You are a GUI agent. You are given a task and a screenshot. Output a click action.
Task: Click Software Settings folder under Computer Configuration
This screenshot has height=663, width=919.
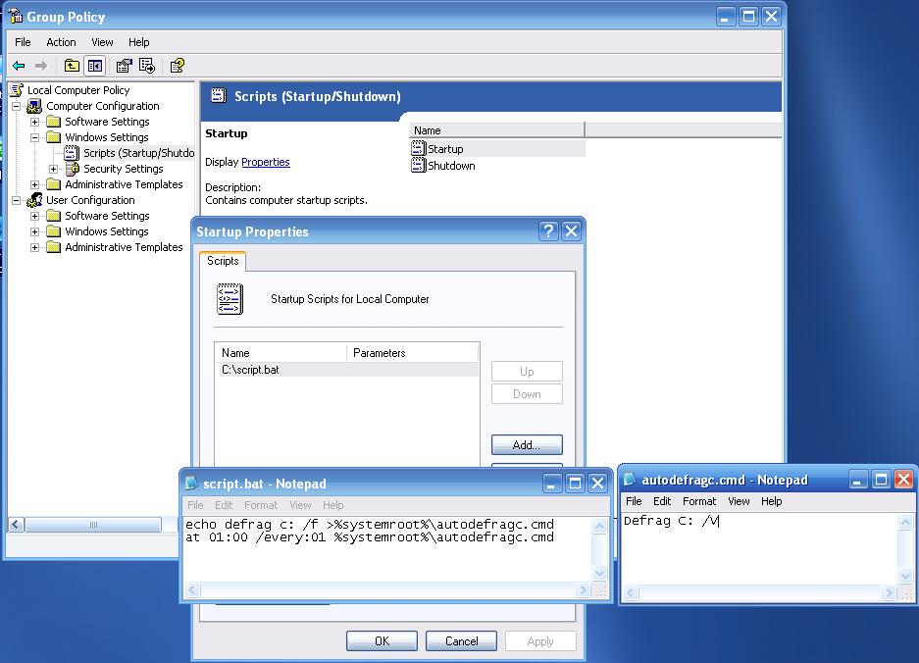[53, 122]
